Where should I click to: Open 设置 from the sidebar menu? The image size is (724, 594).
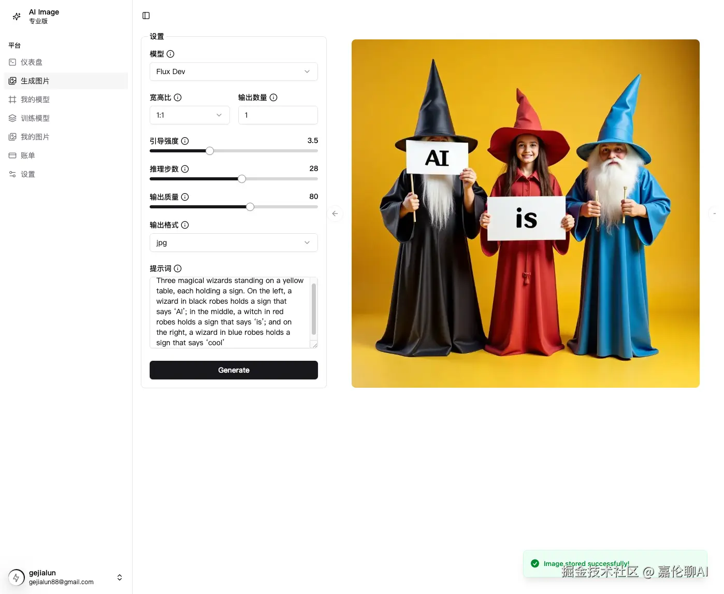[x=28, y=174]
